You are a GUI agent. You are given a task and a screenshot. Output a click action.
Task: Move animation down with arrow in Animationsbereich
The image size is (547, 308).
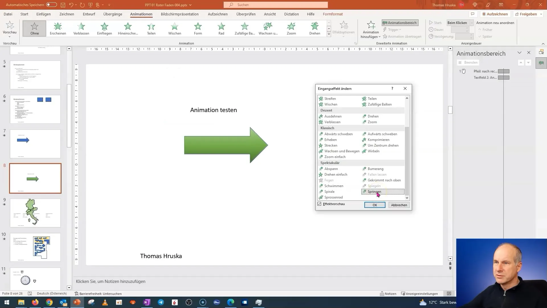528,62
